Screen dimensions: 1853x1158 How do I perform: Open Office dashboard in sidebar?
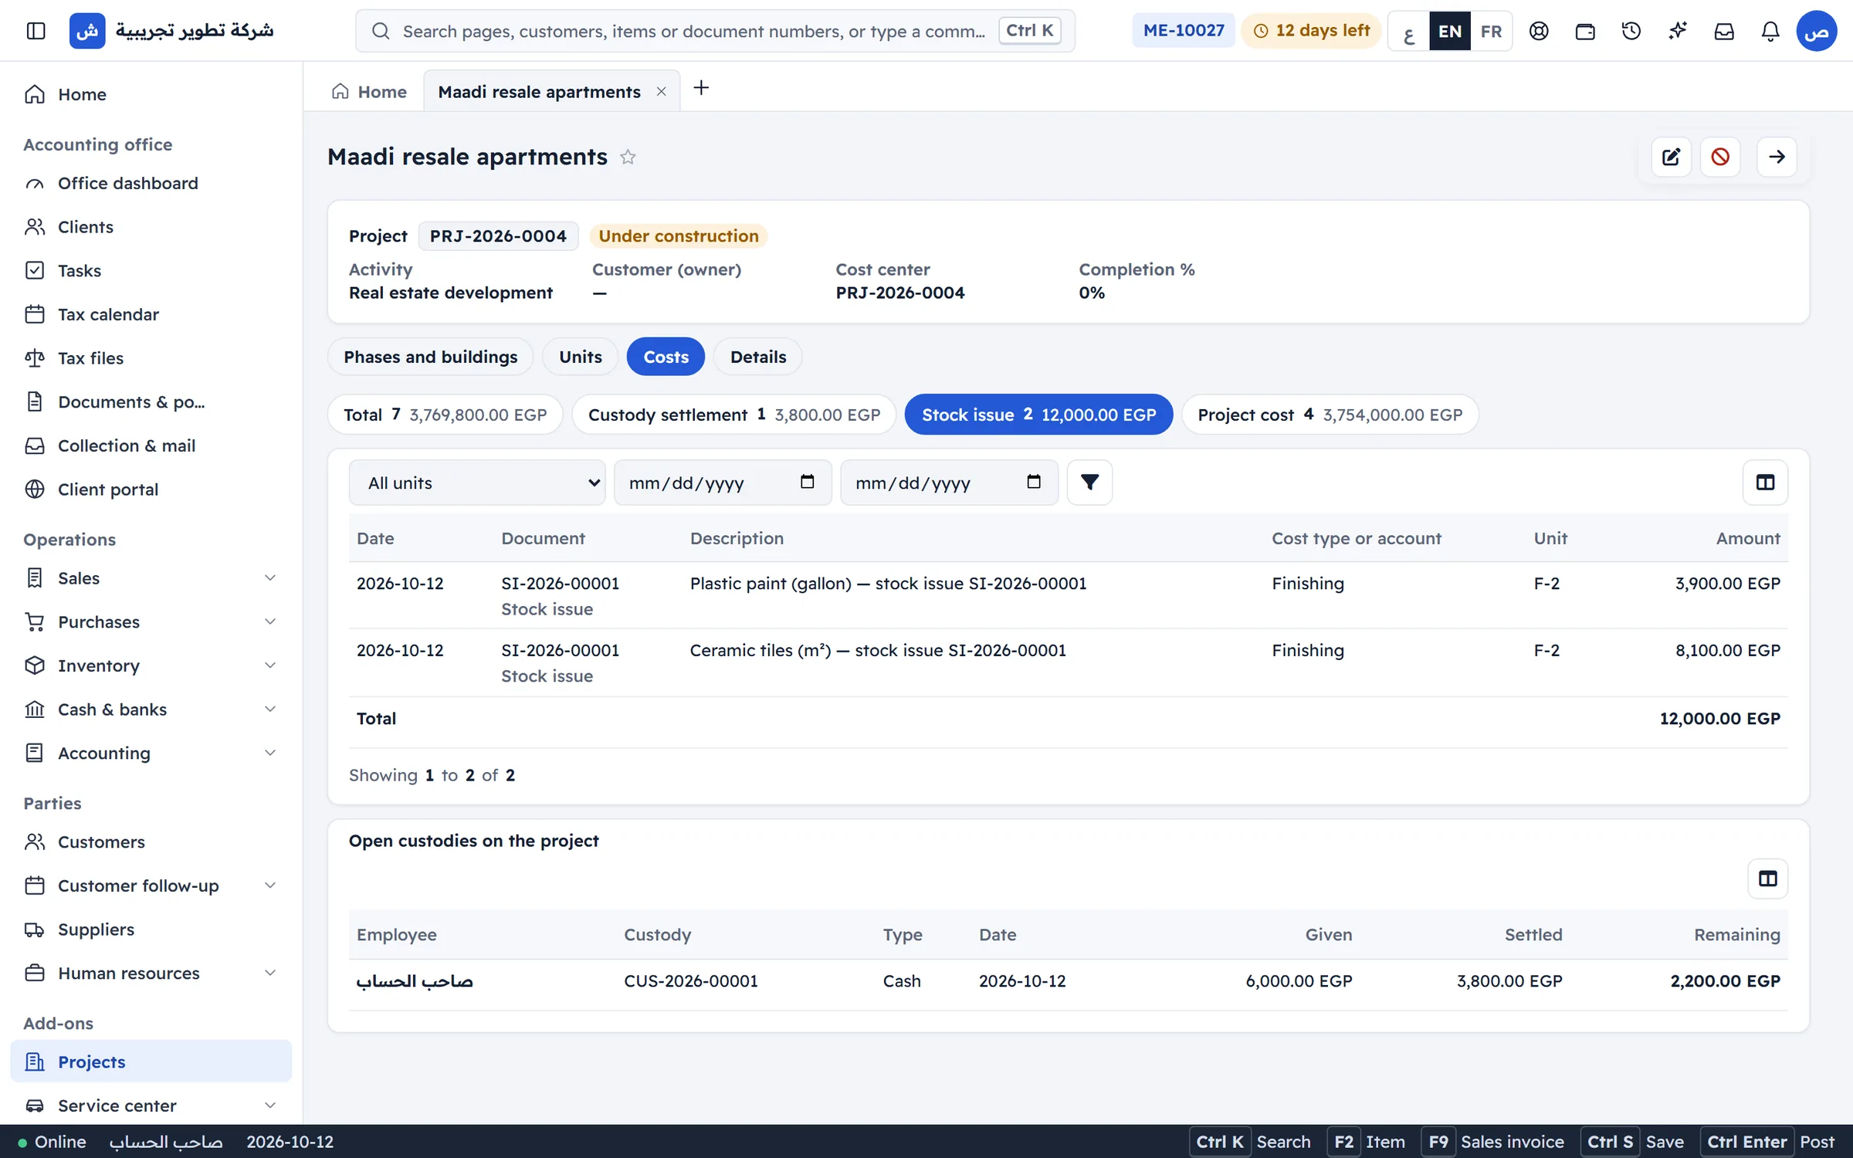(151, 183)
